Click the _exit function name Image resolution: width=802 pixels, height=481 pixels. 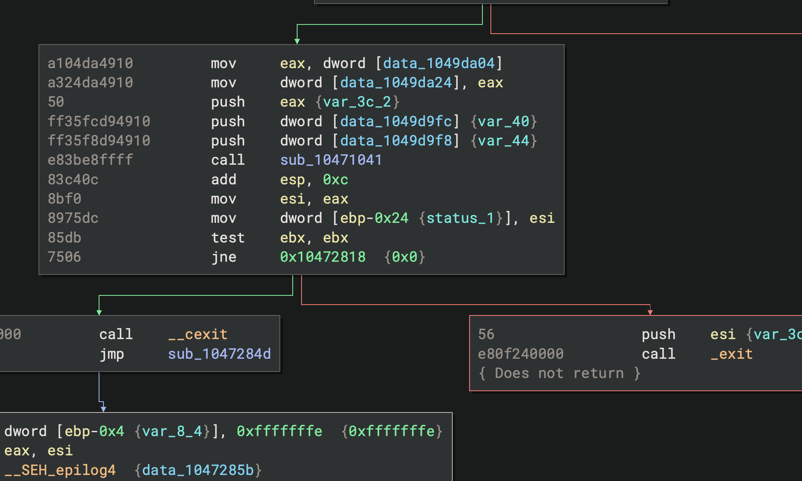point(731,354)
